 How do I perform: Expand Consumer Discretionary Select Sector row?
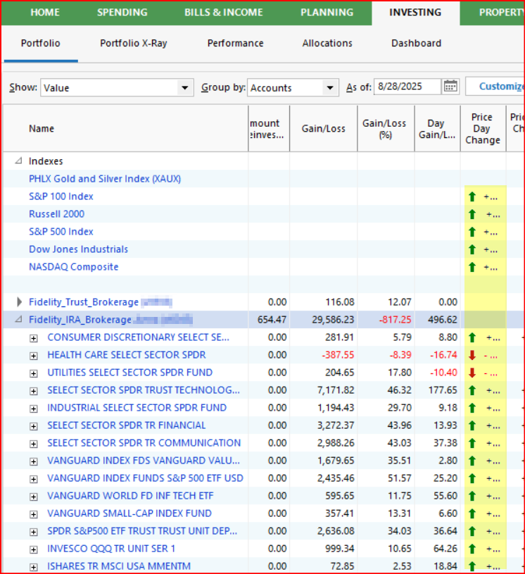(x=34, y=338)
